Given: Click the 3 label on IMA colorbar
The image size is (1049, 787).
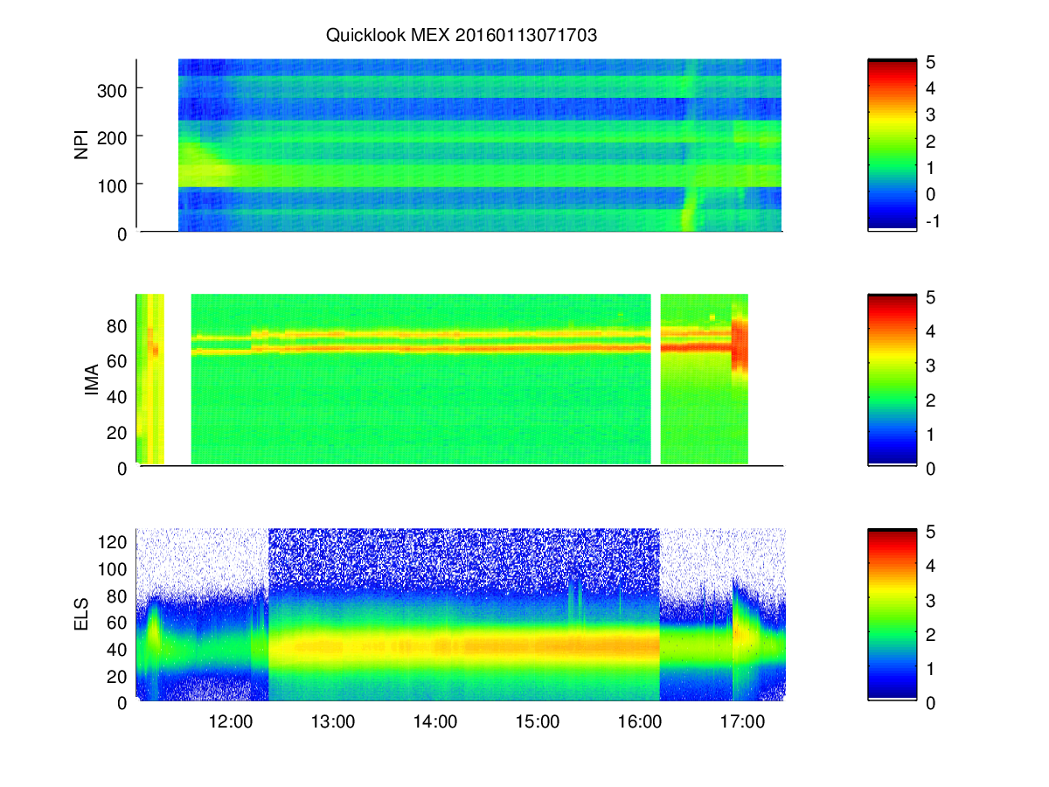Looking at the screenshot, I should 931,365.
